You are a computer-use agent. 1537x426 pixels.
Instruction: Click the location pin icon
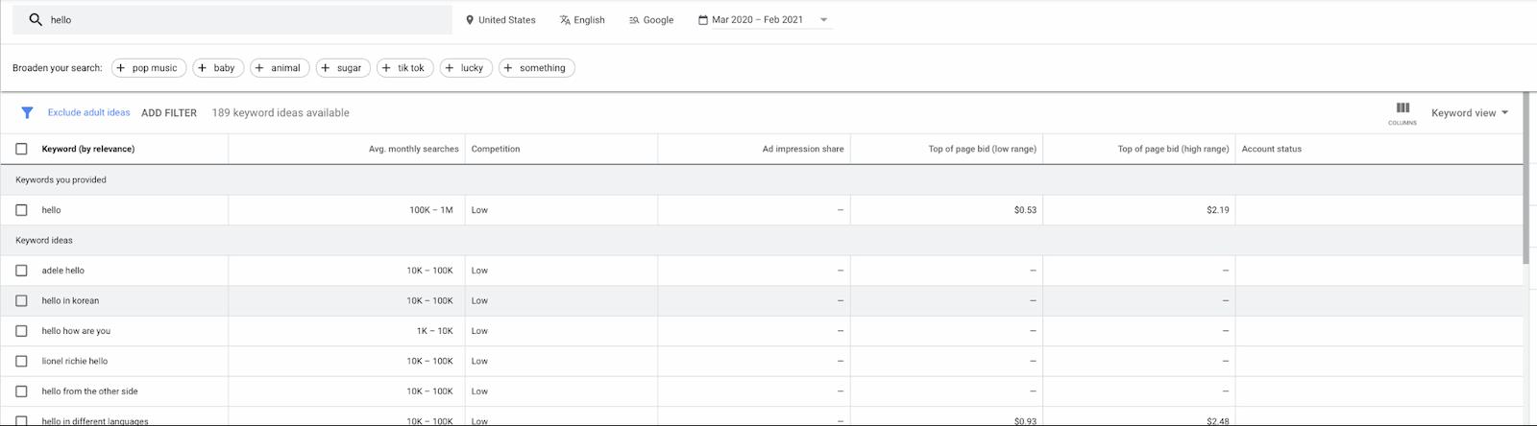[470, 20]
